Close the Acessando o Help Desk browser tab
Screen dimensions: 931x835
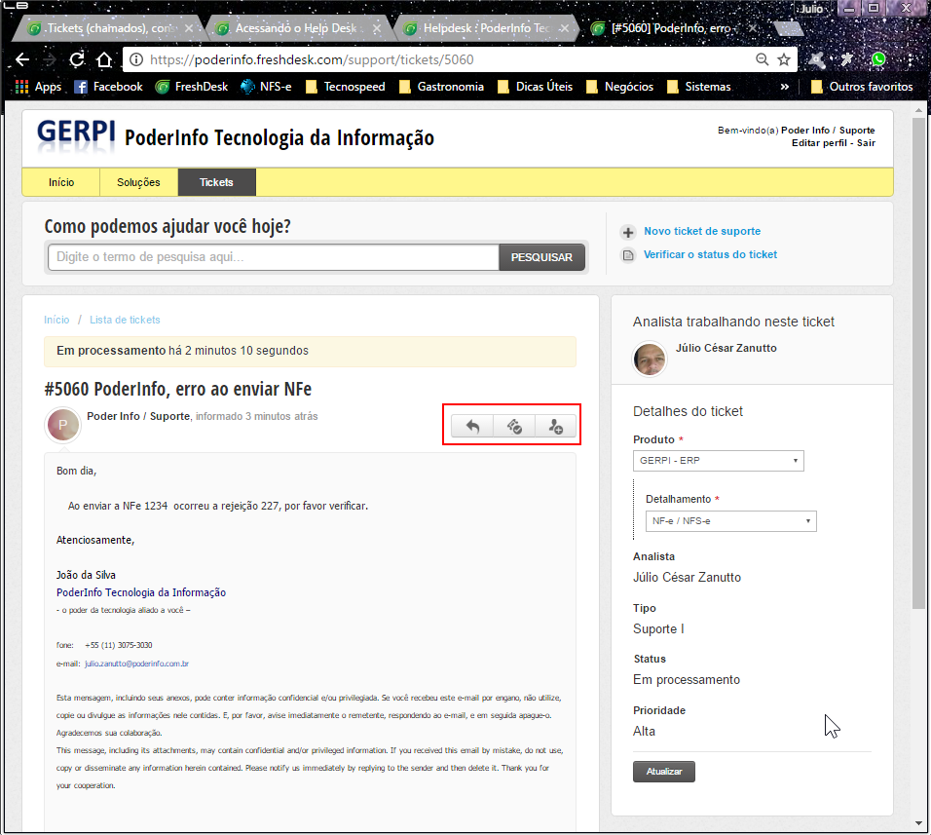tap(377, 28)
